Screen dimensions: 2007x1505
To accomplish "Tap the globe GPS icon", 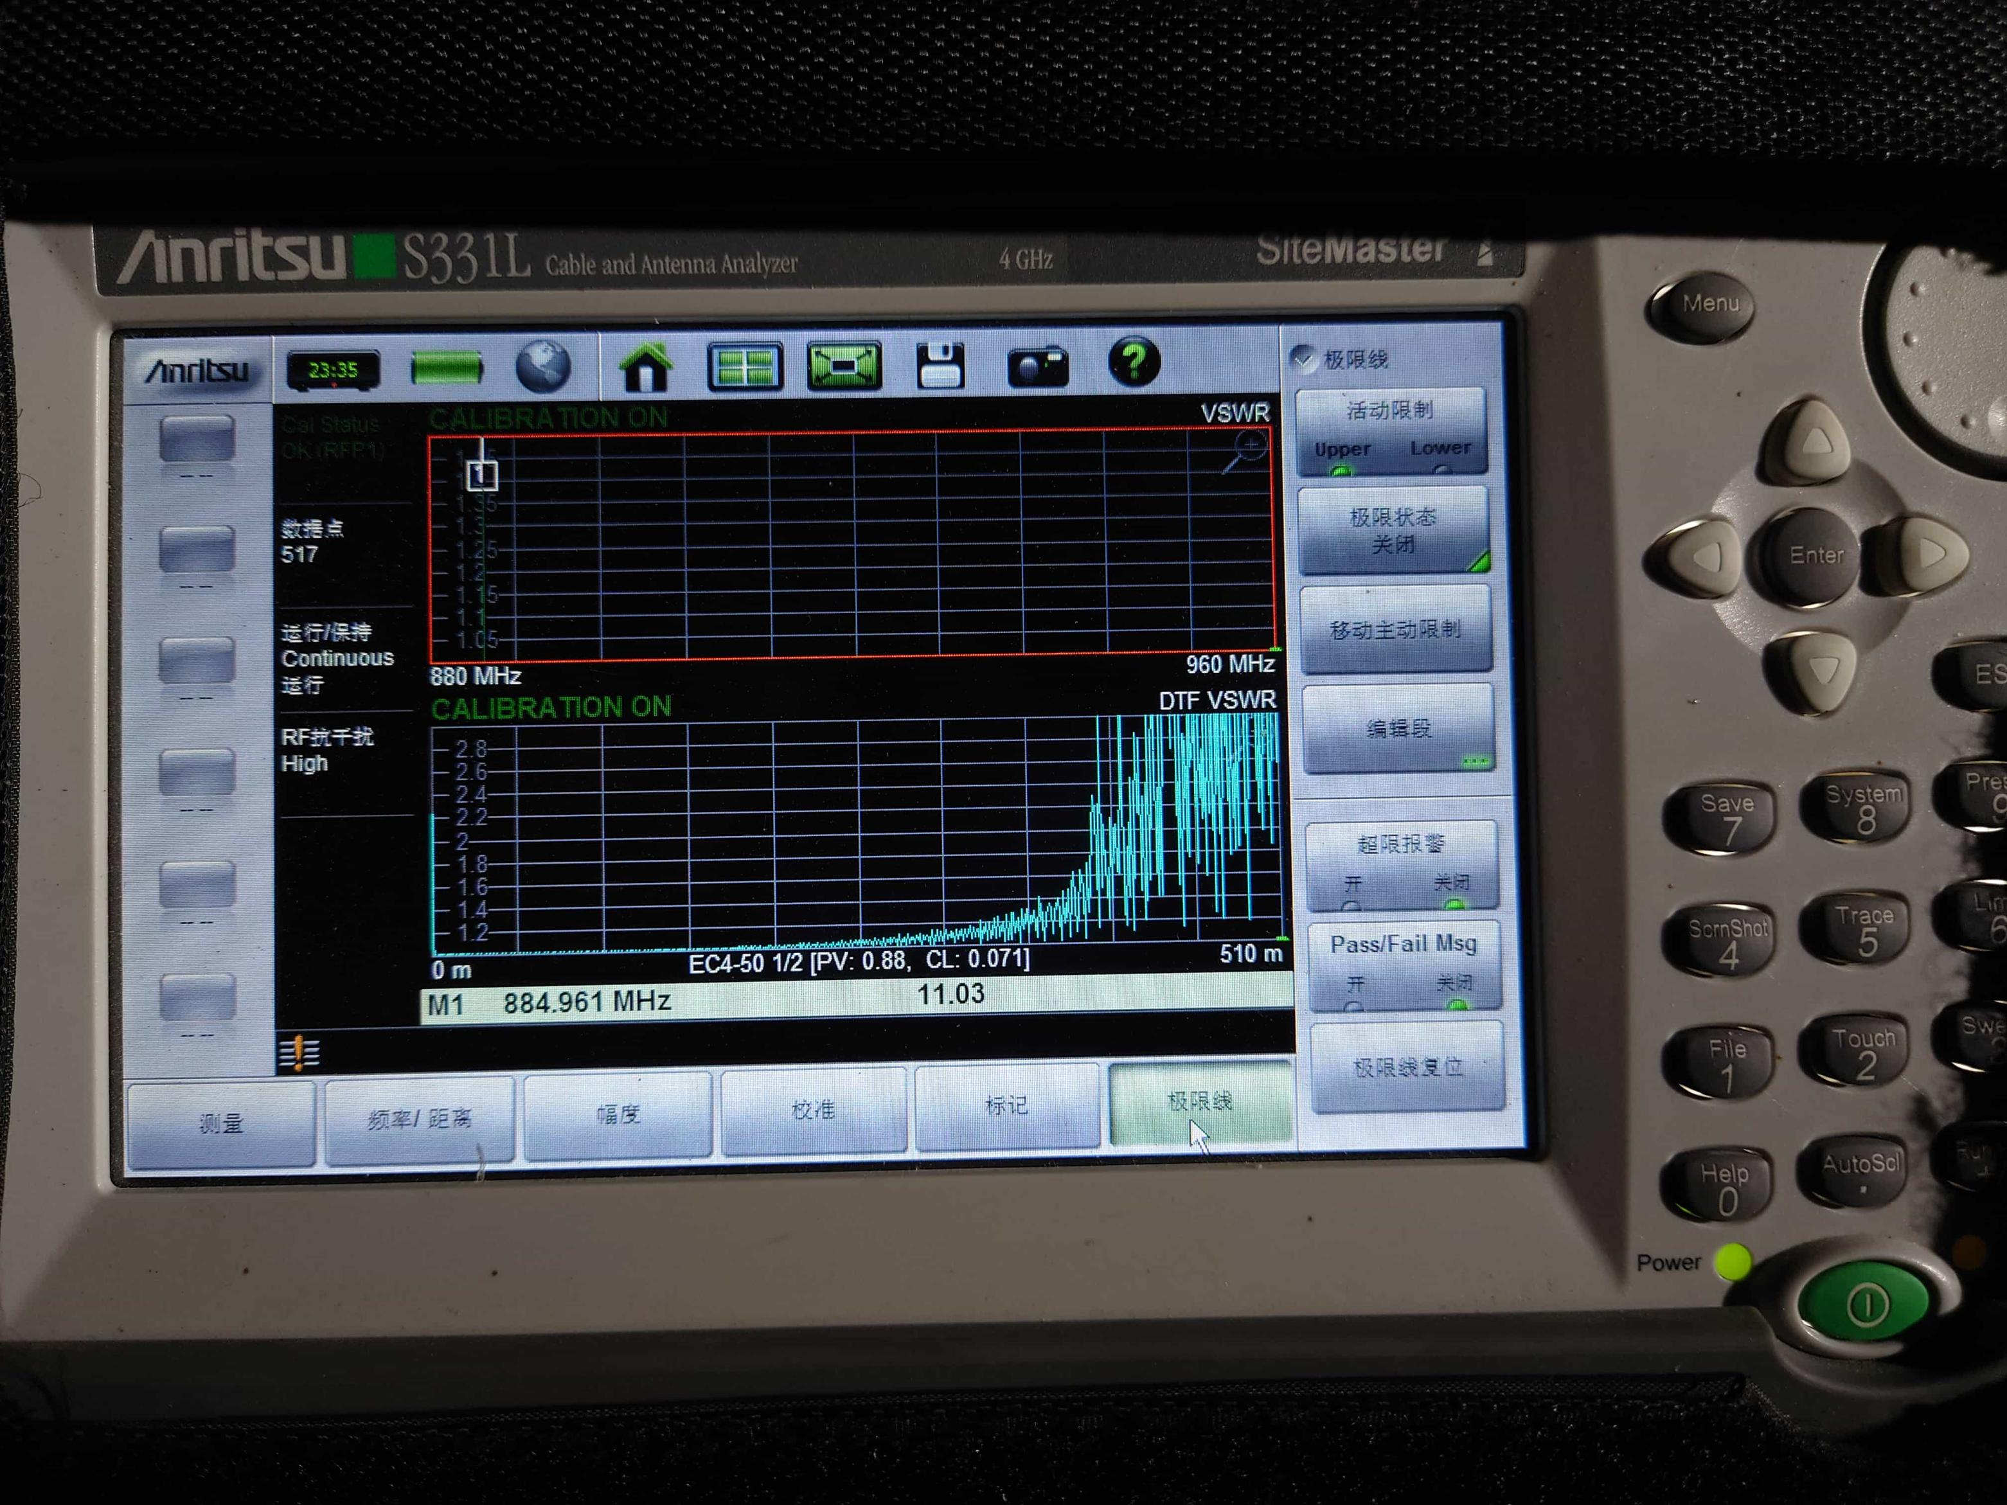I will pos(544,366).
